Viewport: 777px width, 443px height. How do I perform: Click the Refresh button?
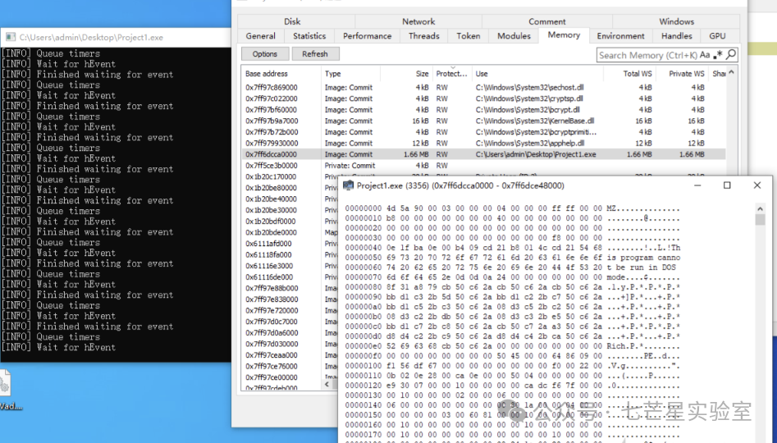pyautogui.click(x=315, y=54)
